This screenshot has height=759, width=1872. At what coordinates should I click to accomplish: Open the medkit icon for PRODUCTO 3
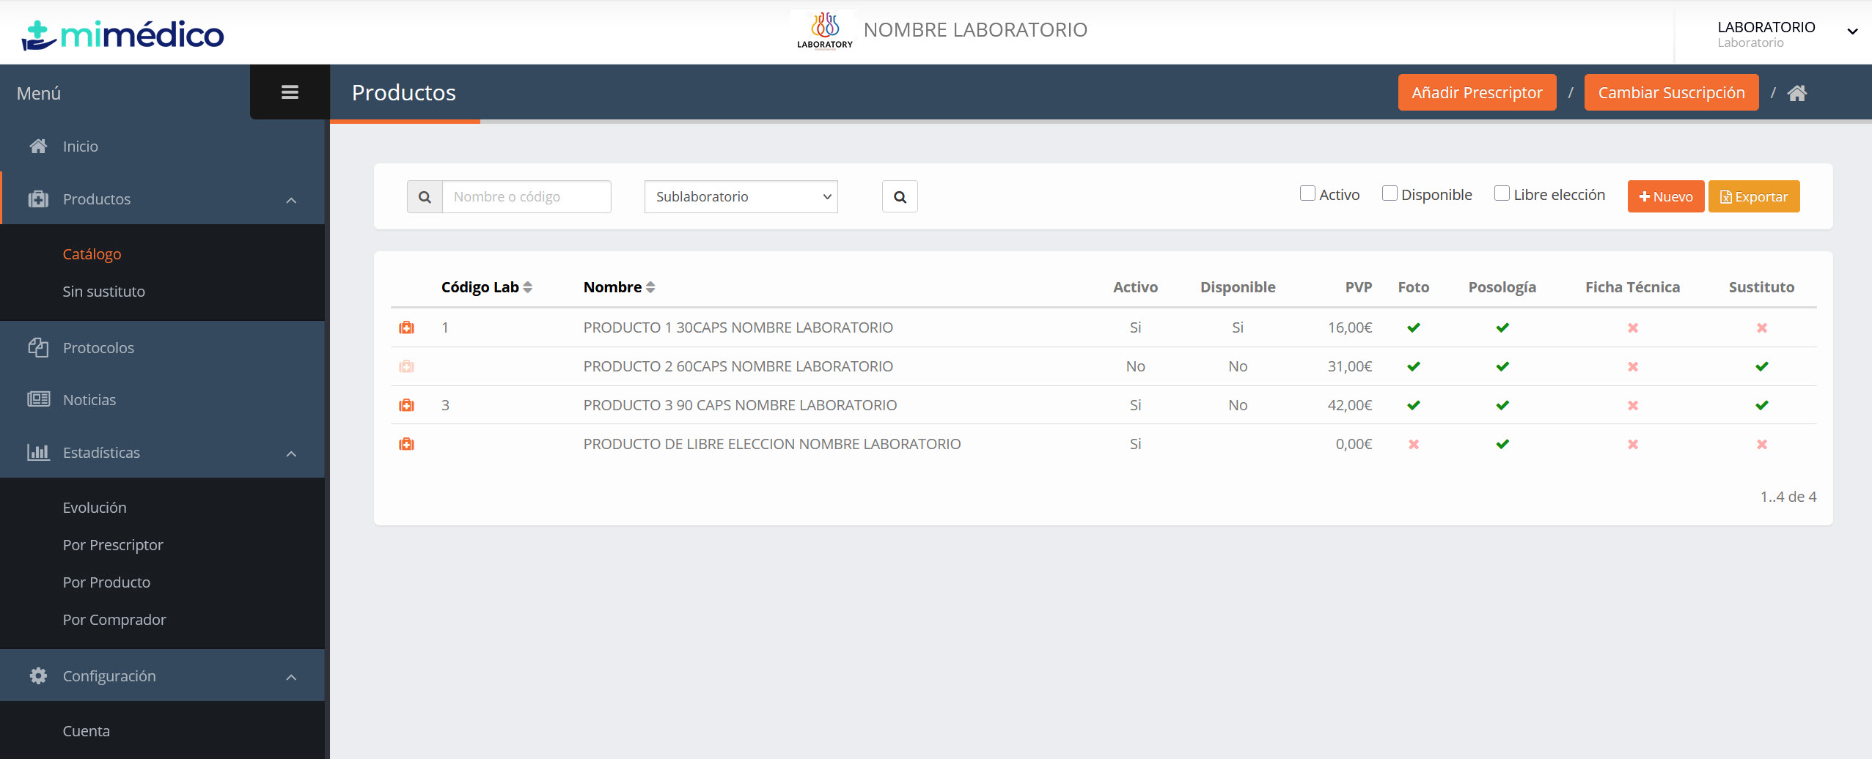406,405
